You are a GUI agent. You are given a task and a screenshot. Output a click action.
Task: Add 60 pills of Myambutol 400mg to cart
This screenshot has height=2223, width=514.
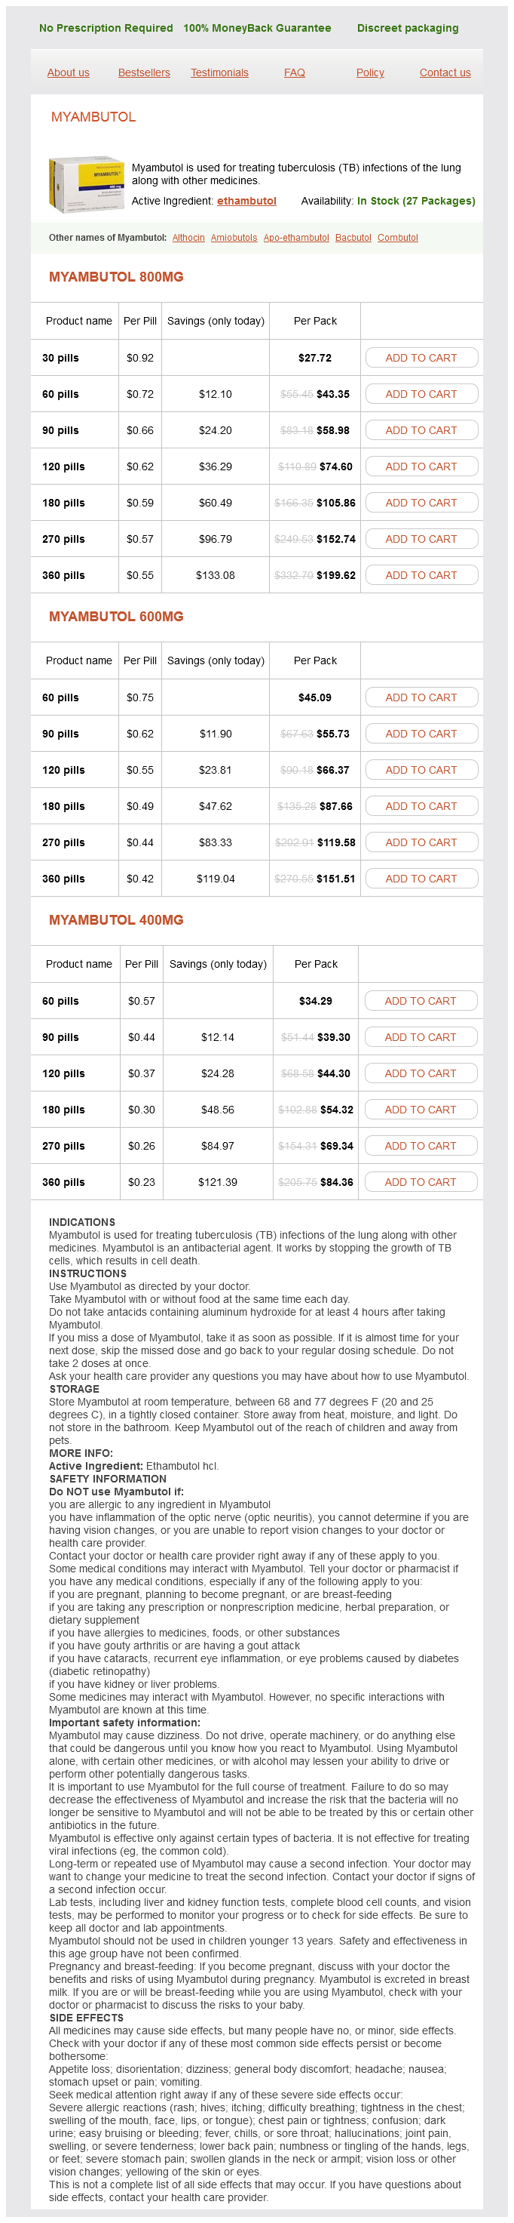[420, 1001]
